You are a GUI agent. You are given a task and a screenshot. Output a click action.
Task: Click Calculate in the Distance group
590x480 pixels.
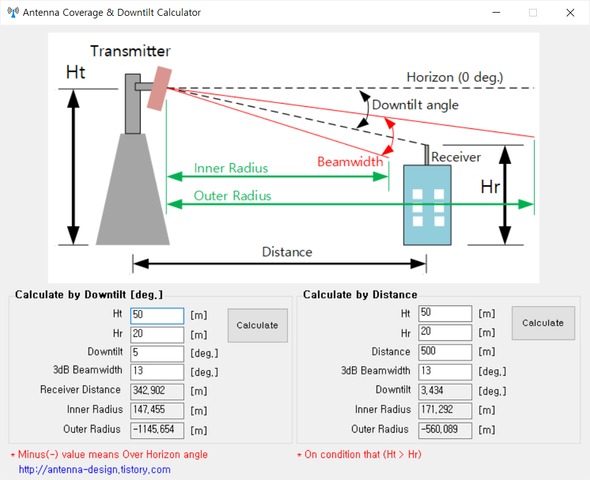point(543,323)
